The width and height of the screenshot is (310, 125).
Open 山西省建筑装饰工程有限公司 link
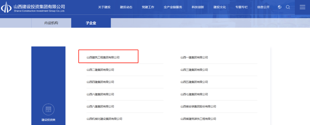point(198,119)
